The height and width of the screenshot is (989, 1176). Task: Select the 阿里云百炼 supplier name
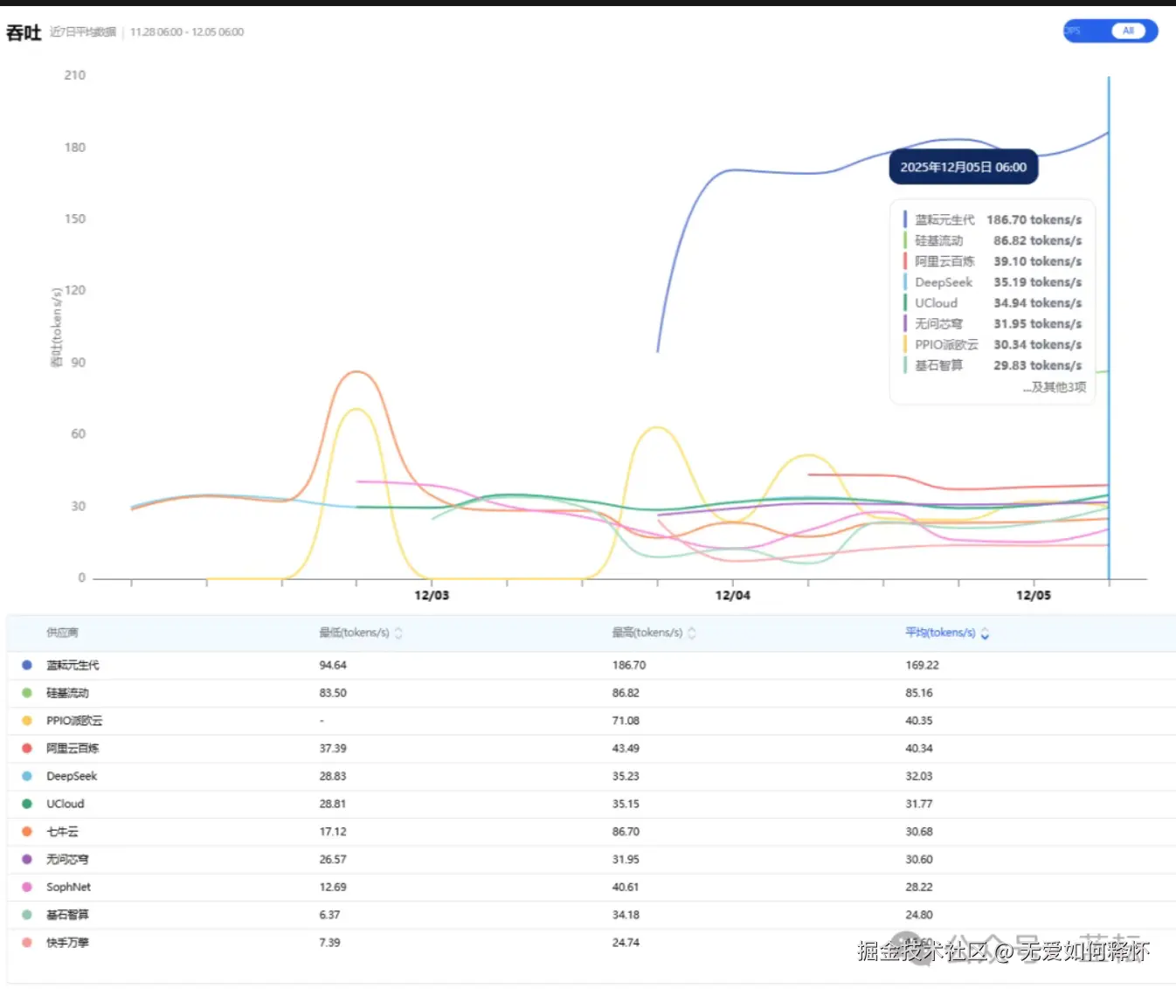tap(73, 748)
